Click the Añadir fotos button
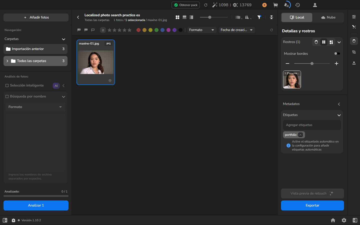This screenshot has height=225, width=360. pos(36,17)
